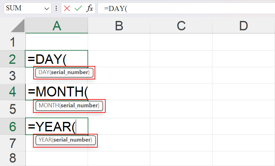Confirm the formula with the checkmark icon
This screenshot has width=275, height=166.
coord(78,8)
